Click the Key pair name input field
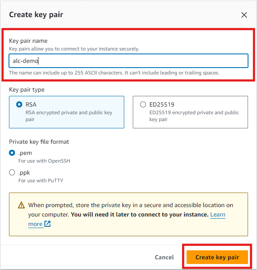The image size is (257, 270). tap(128, 61)
